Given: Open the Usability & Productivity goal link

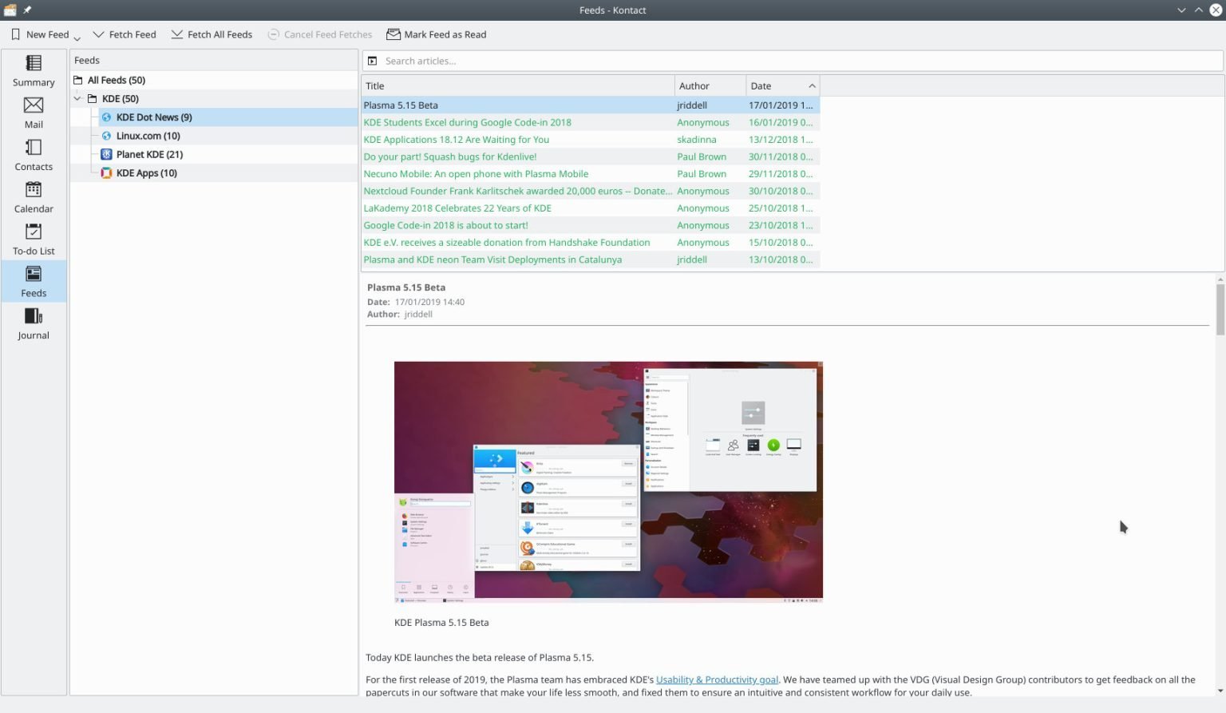Looking at the screenshot, I should 716,679.
